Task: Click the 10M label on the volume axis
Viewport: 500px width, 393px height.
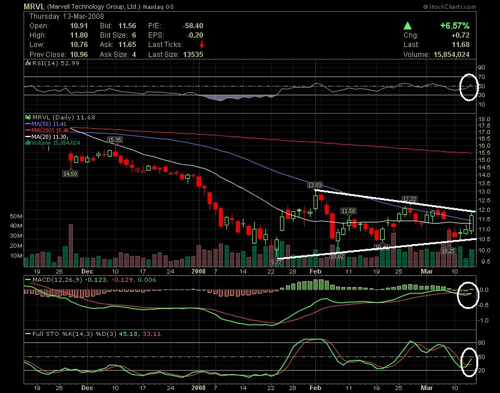Action: tap(16, 256)
